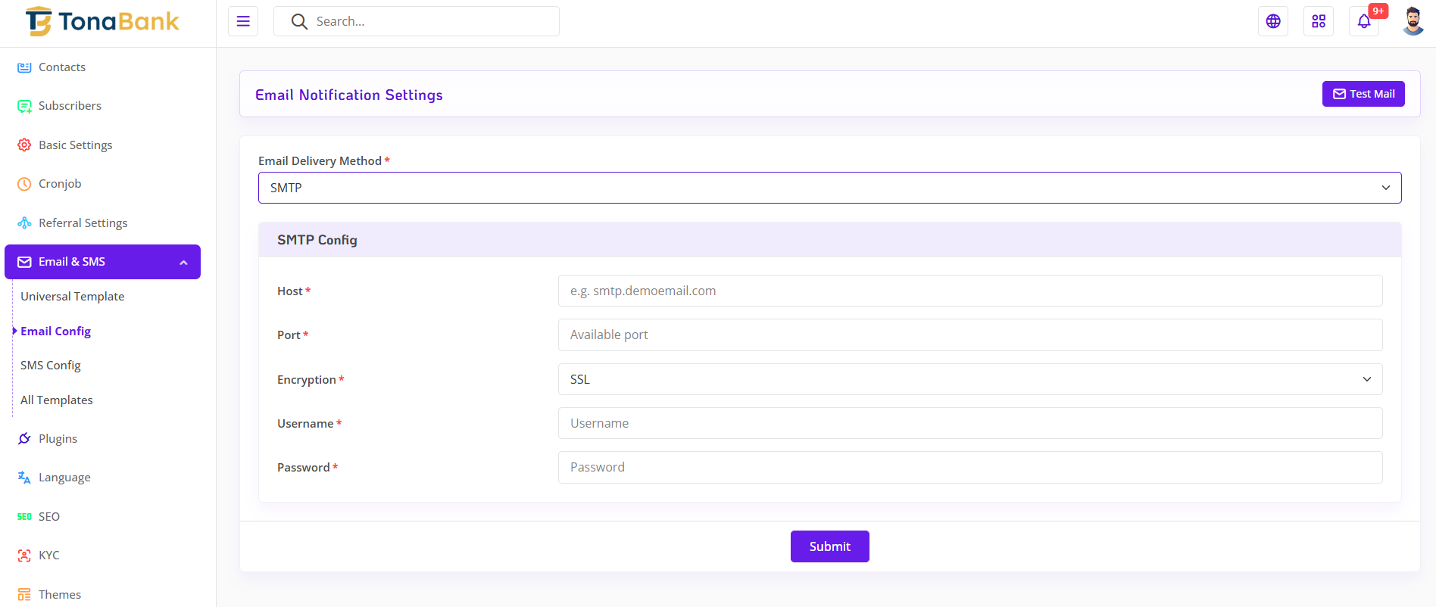Open the KYC sidebar item

tap(48, 556)
